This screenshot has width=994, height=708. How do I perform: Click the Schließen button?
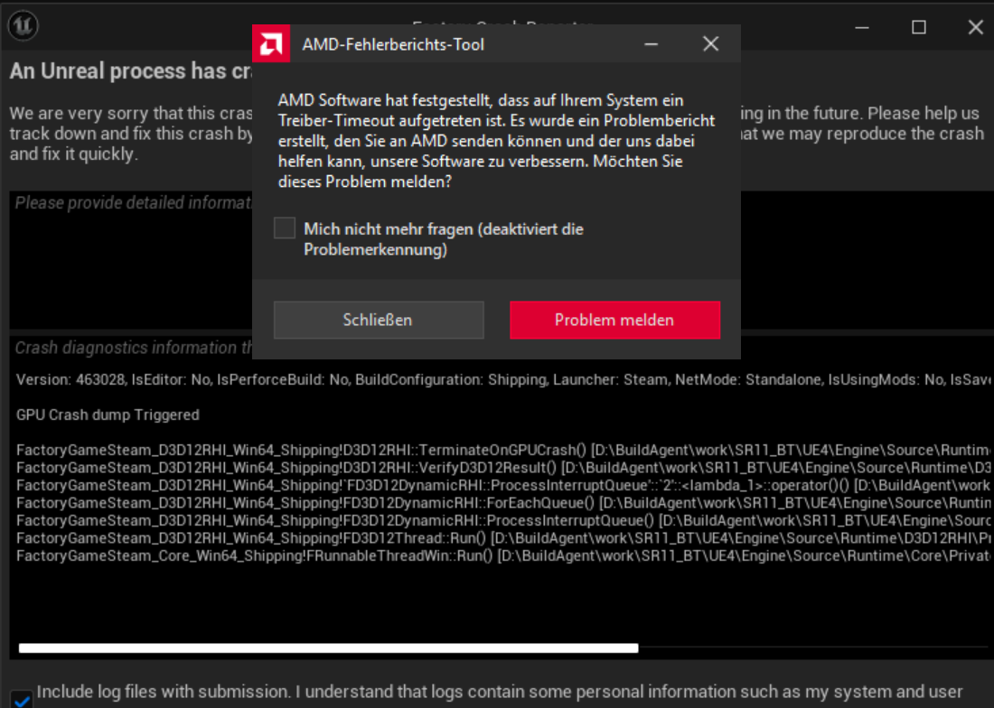[379, 320]
